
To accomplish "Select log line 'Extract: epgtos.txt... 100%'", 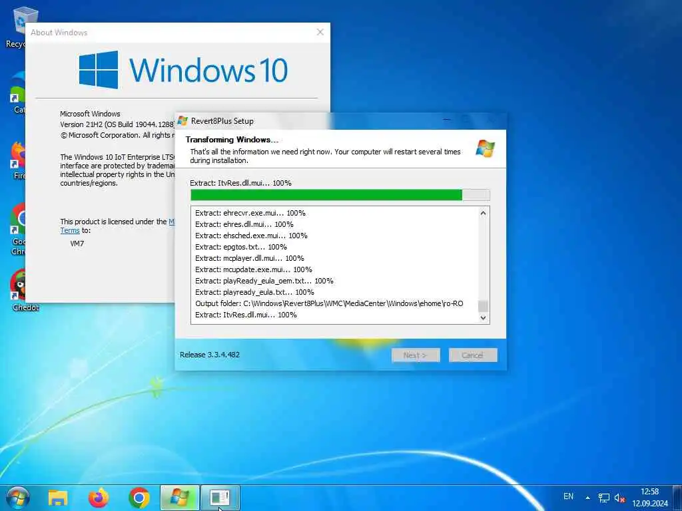I will tap(240, 247).
